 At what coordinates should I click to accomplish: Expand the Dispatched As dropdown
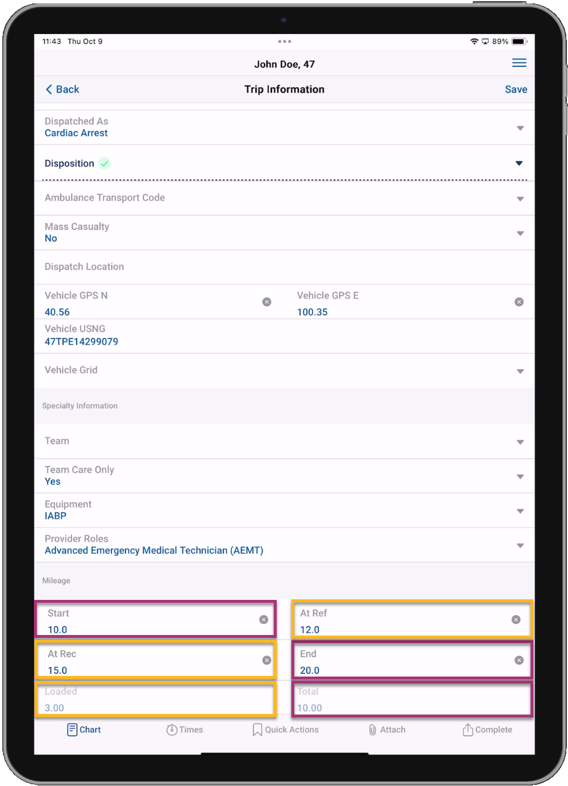(x=519, y=128)
